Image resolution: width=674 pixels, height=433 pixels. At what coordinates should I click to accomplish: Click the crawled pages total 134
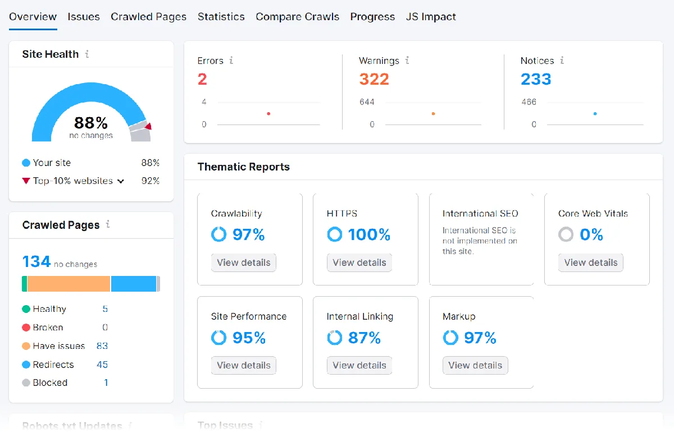pos(37,261)
